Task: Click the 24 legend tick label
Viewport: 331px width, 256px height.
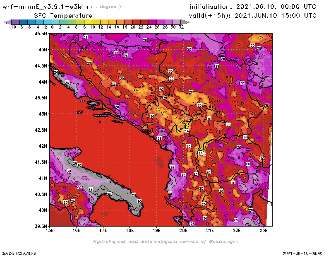Action: coord(149,27)
